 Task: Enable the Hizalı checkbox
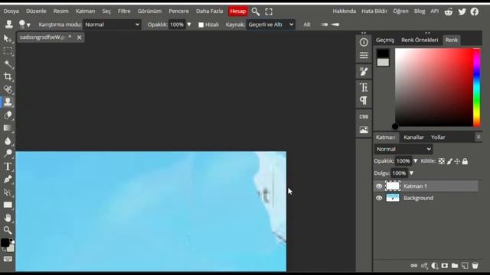point(201,24)
